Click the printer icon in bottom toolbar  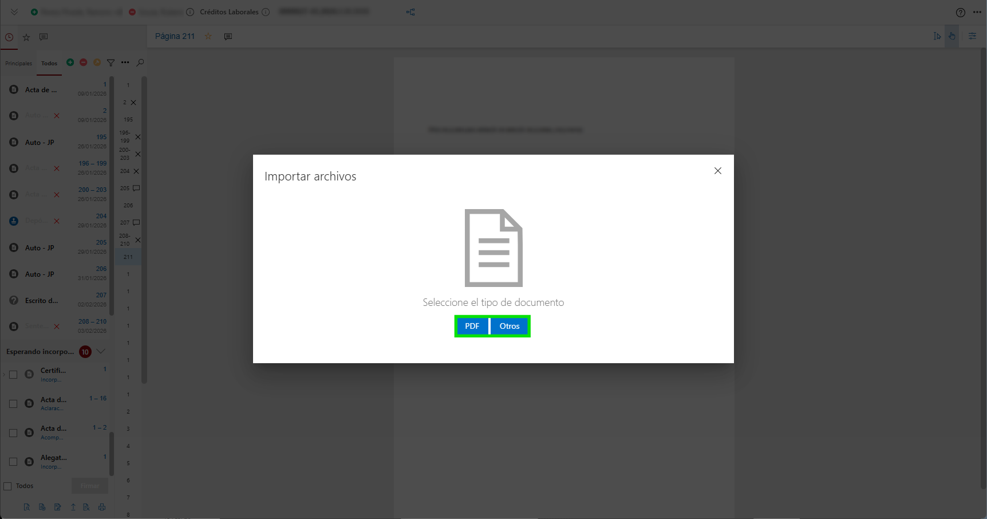102,507
